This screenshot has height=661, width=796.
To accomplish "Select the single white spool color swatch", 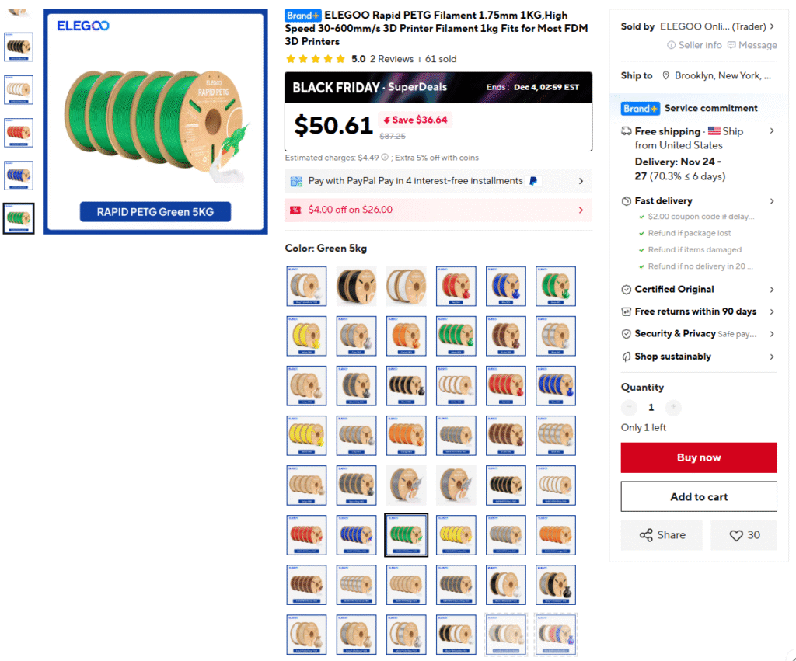I will pyautogui.click(x=406, y=286).
